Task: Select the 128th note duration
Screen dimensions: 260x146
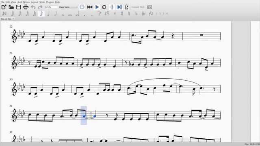Action: [13, 13]
